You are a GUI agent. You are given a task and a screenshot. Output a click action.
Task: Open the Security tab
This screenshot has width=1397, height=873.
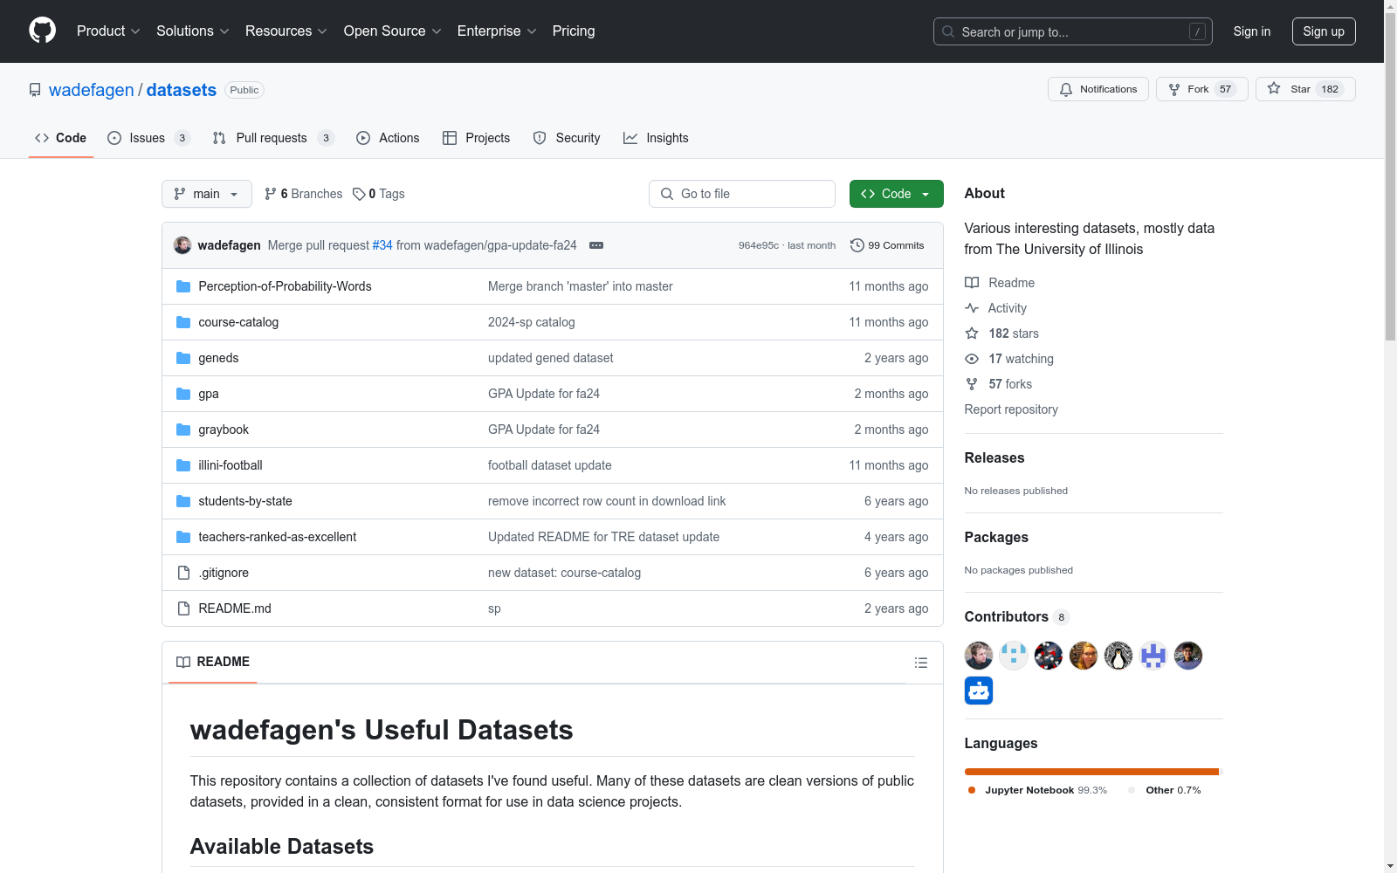click(x=567, y=138)
